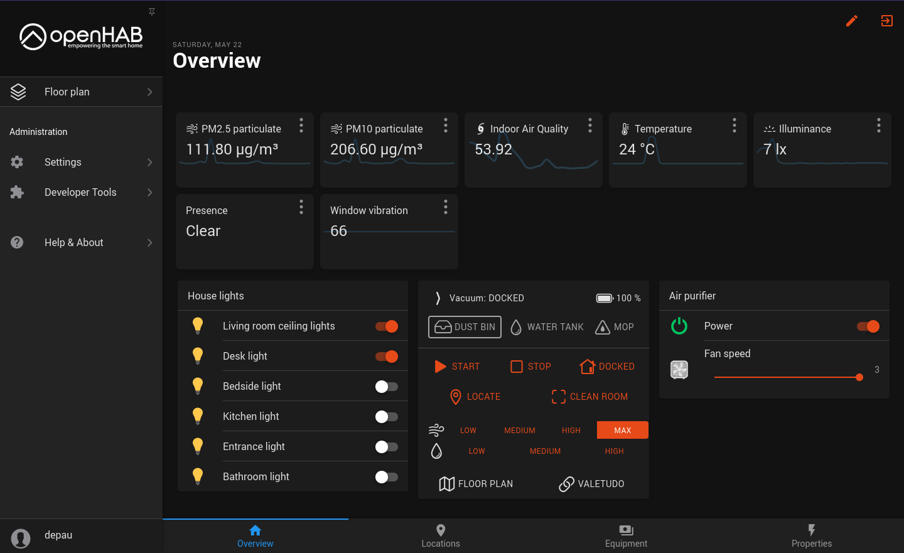
Task: Click the sidebar pin icon
Action: point(152,12)
